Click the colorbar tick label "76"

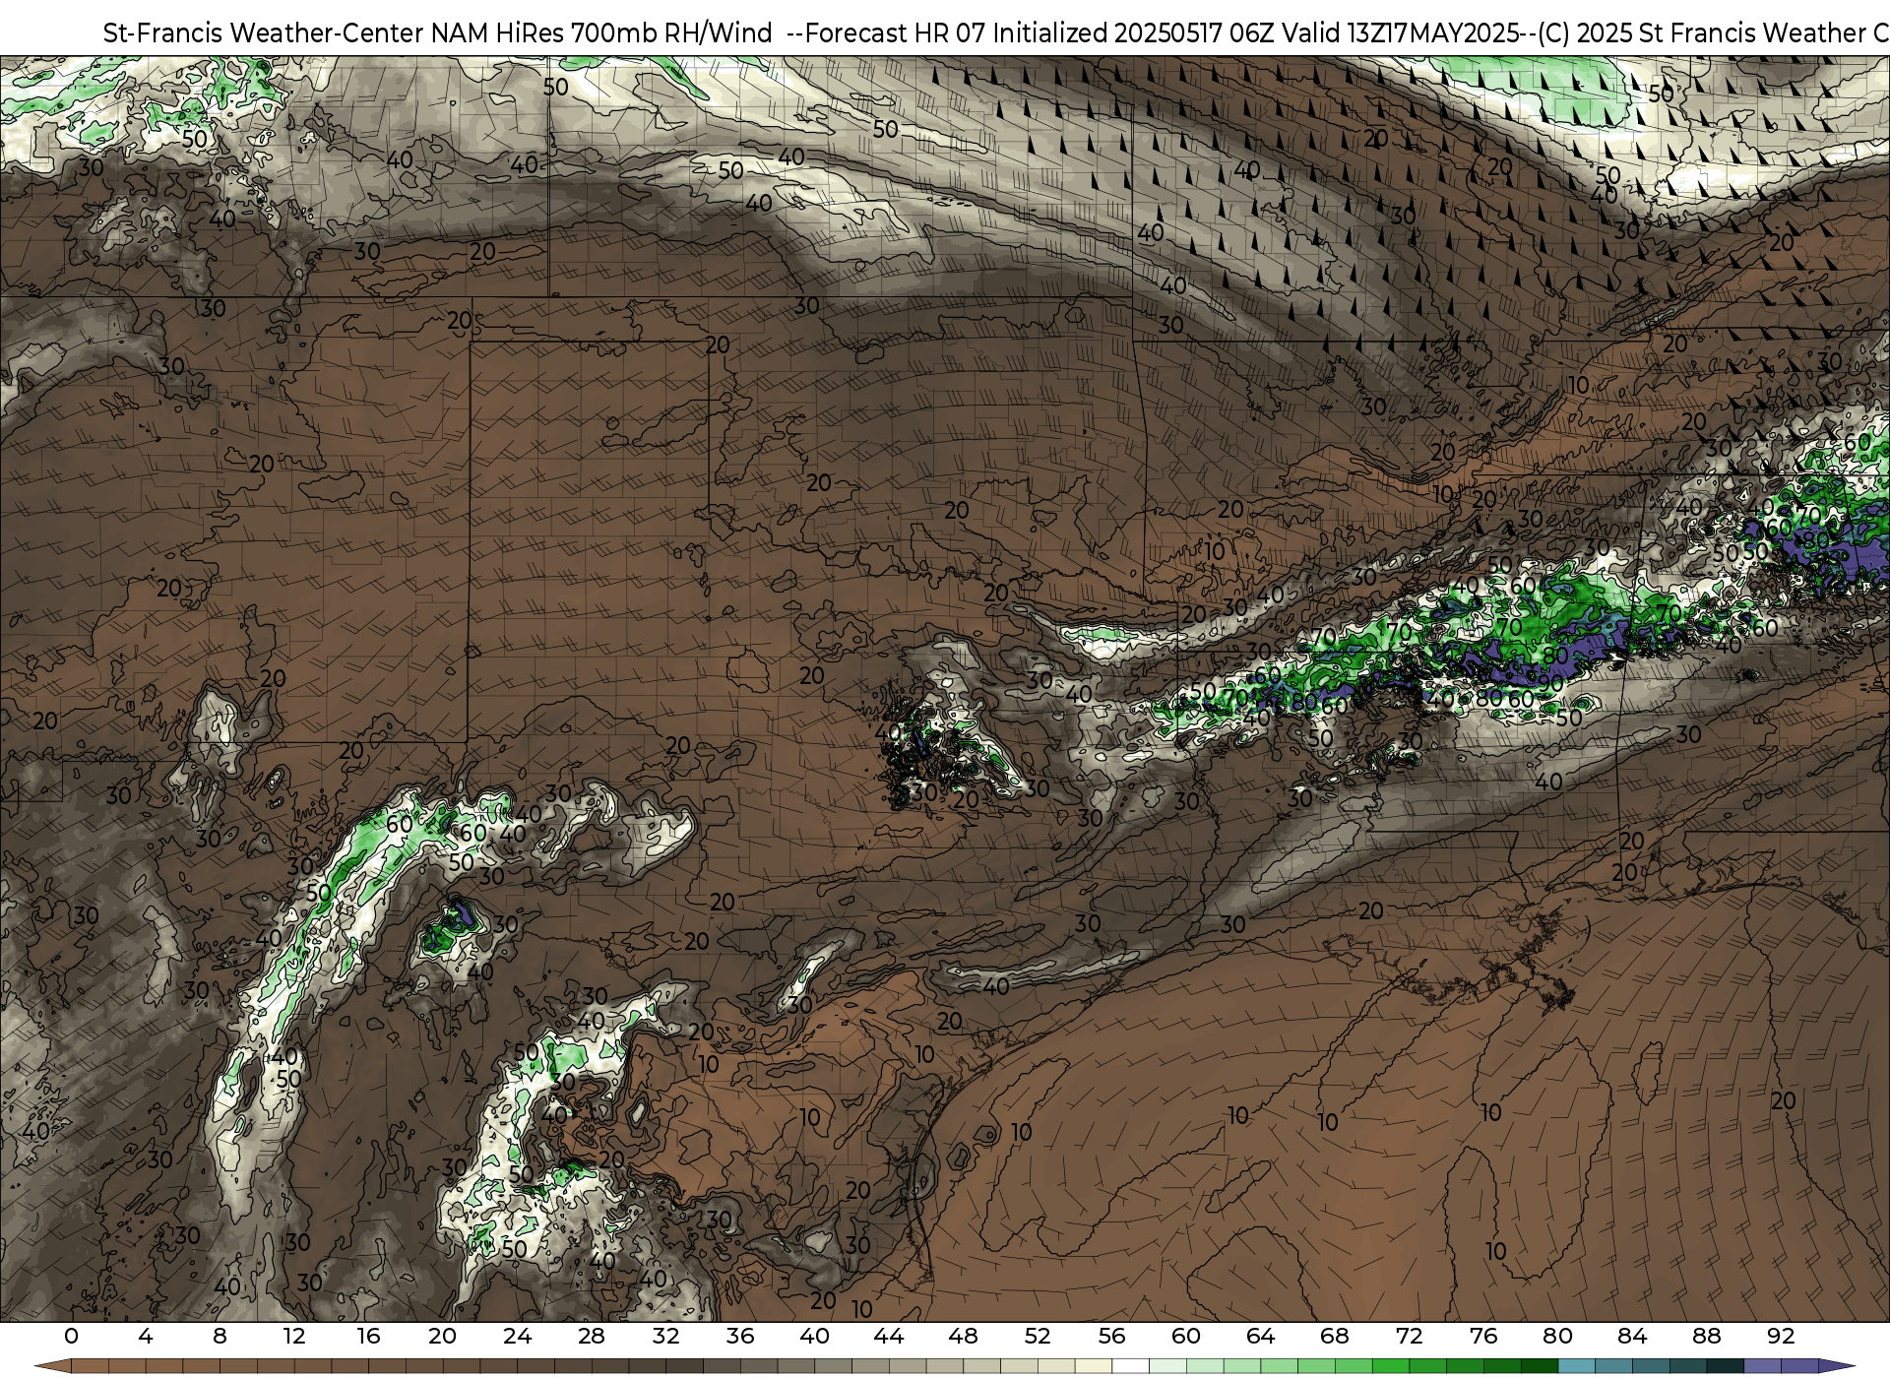point(1483,1337)
